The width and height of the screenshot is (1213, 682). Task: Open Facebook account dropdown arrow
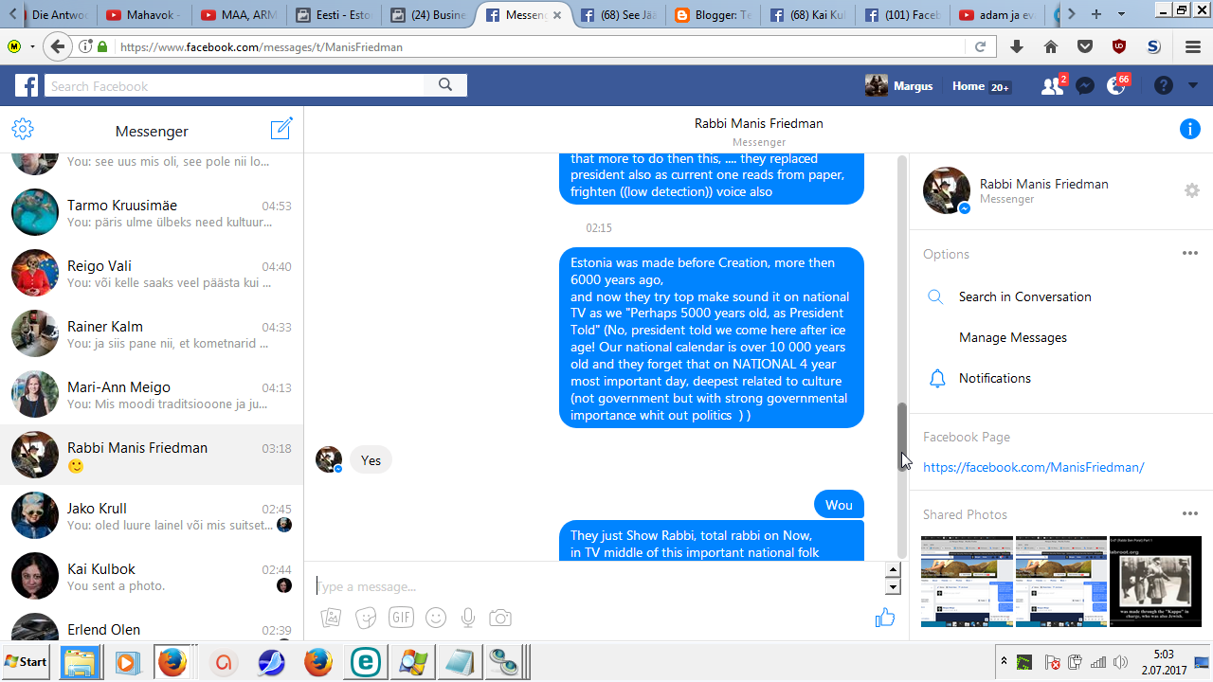pyautogui.click(x=1192, y=86)
